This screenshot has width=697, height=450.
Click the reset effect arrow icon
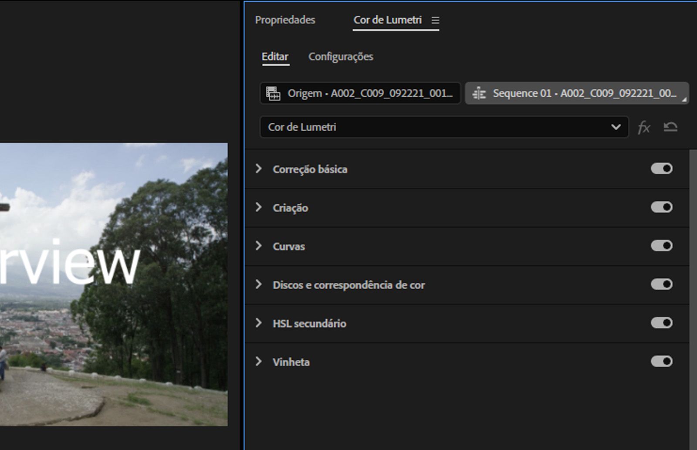coord(670,127)
